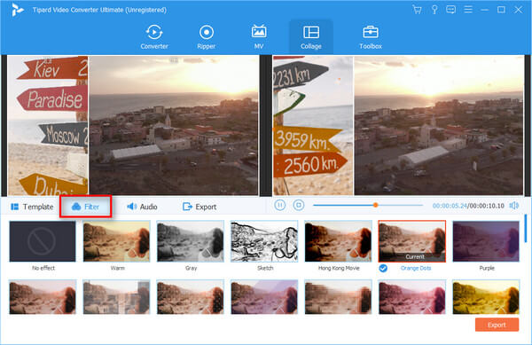Viewport: 532px width, 345px height.
Task: Apply the Hong Kong Movie filter
Action: (339, 241)
